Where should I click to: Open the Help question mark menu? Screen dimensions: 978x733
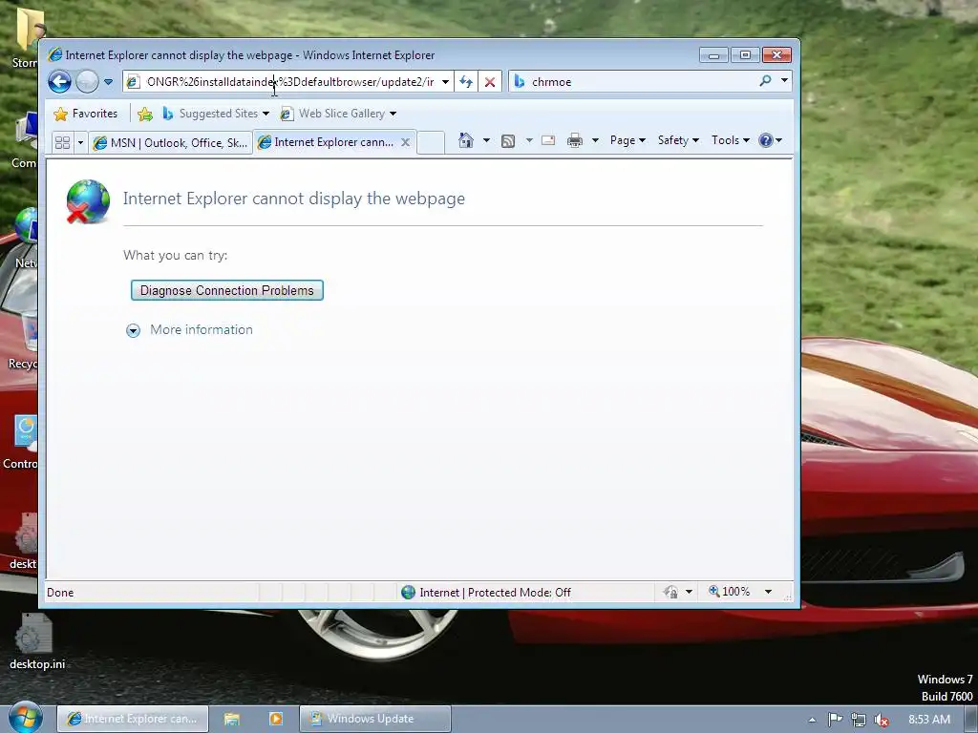point(770,140)
